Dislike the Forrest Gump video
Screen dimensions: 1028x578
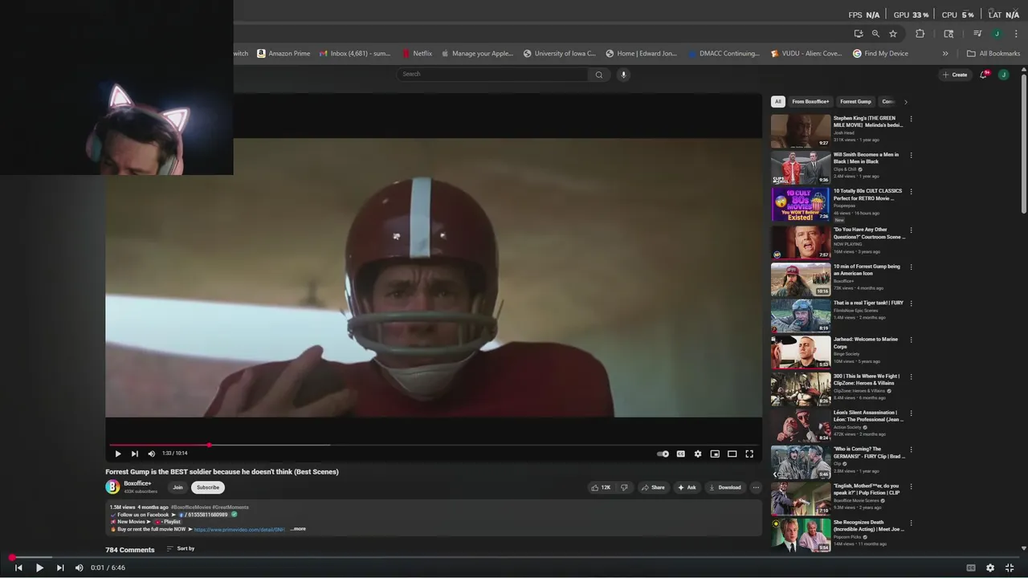click(x=624, y=487)
